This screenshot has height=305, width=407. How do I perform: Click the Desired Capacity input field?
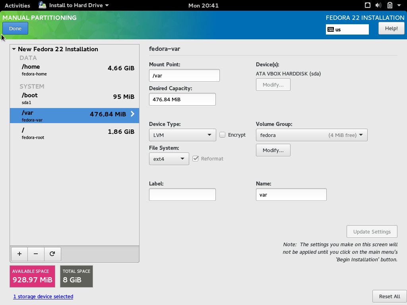pos(182,99)
